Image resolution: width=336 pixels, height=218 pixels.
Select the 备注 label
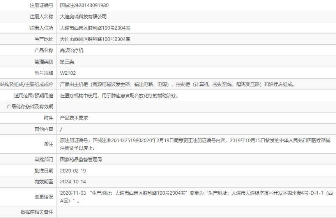pos(48,144)
